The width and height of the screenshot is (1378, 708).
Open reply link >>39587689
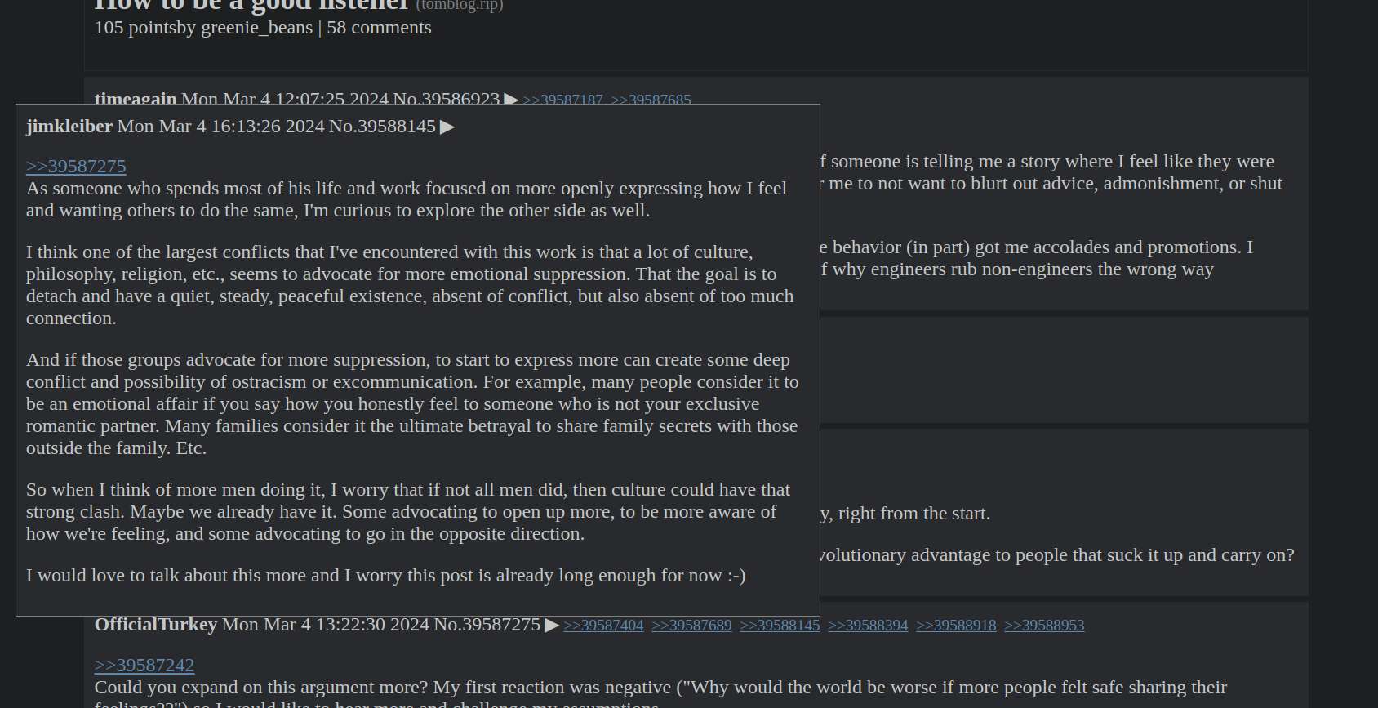click(x=691, y=626)
